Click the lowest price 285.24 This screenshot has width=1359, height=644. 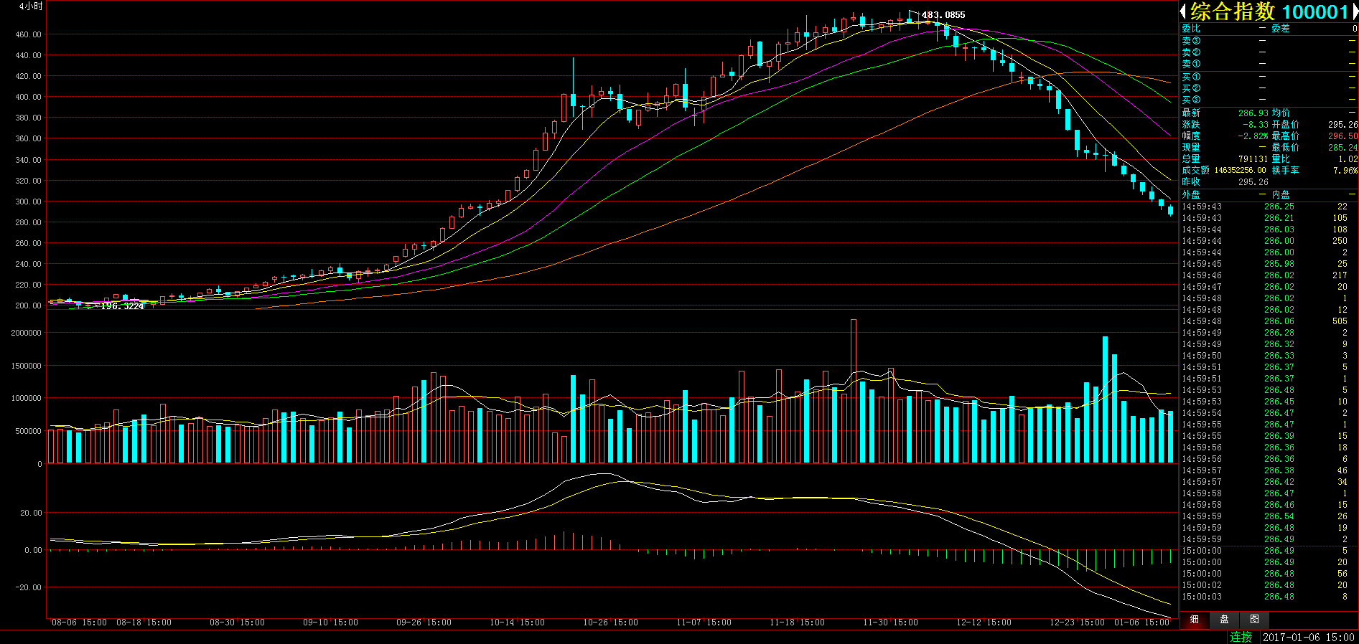tap(1342, 148)
